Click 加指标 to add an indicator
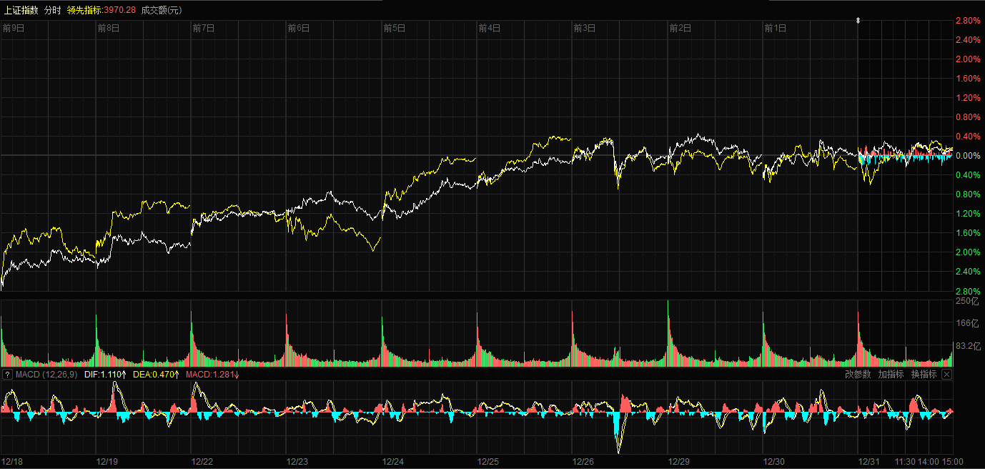985x469 pixels. 891,375
